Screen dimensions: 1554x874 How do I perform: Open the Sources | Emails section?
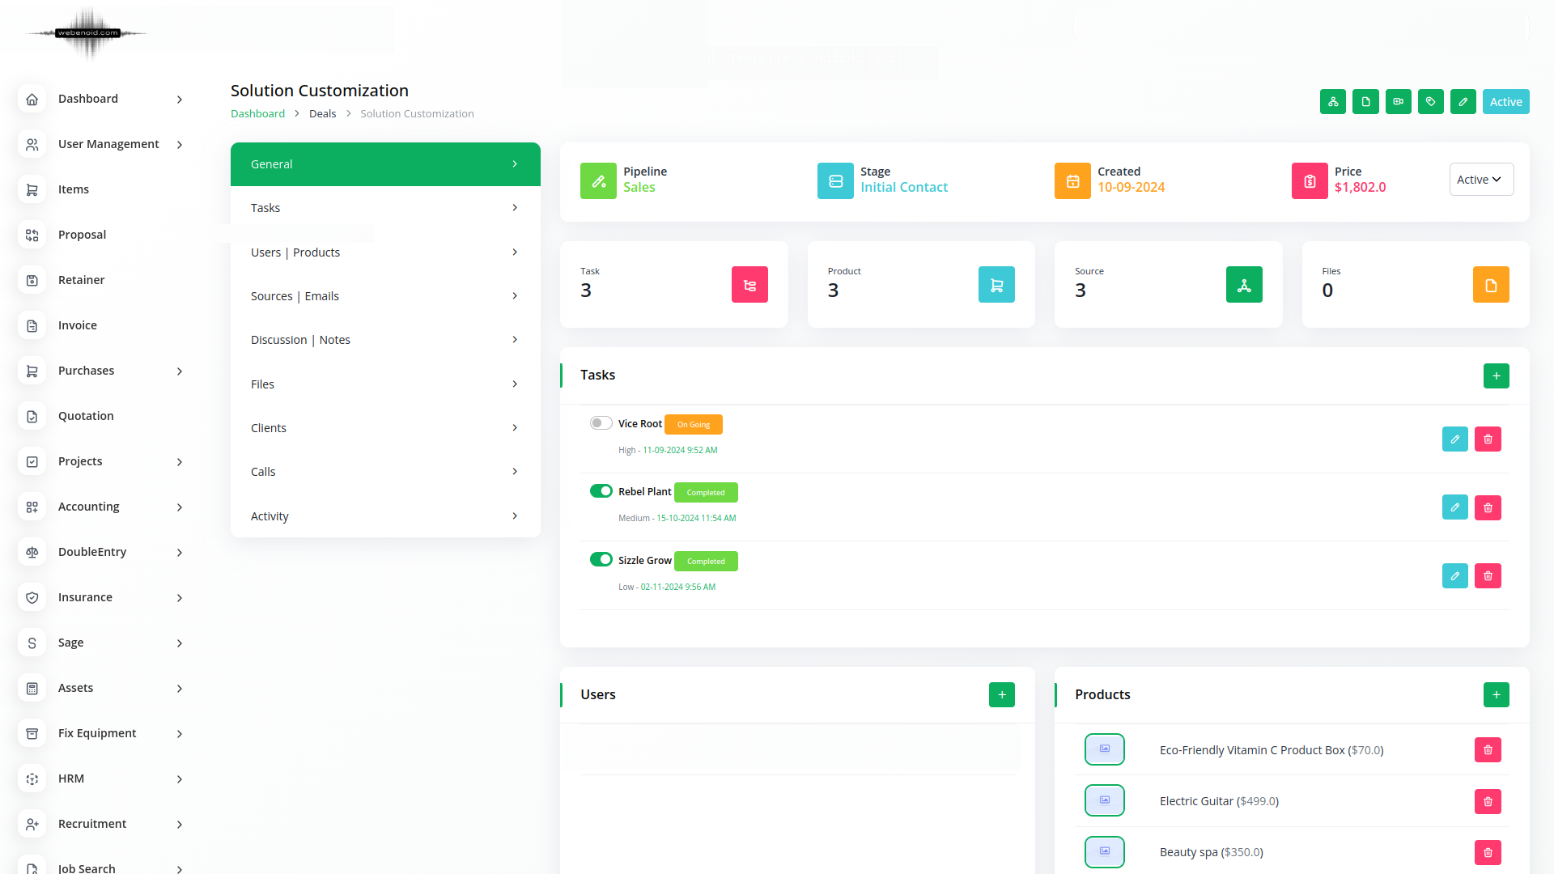click(x=385, y=296)
